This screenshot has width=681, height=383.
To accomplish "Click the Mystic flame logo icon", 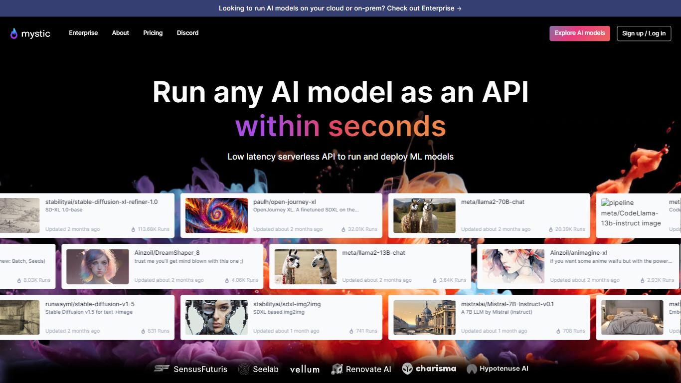I will 14,33.
